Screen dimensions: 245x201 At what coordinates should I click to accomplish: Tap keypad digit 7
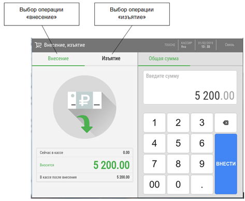coord(154,164)
